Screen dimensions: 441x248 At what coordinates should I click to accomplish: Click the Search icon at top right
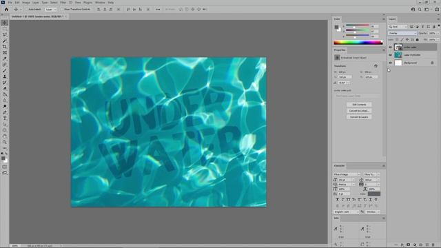coord(420,9)
